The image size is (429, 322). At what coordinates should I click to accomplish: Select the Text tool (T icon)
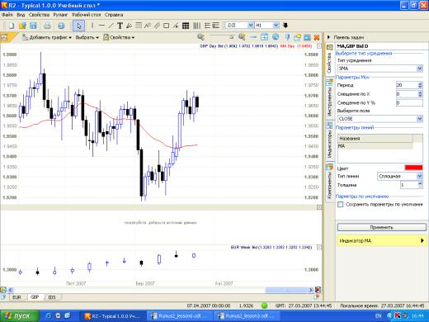(120, 26)
